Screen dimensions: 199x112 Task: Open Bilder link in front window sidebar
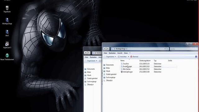click(107, 68)
